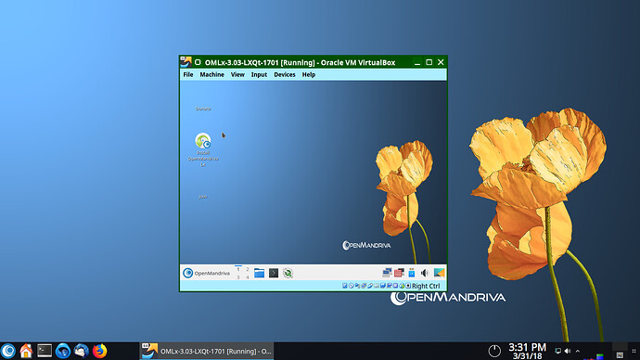Open the host clock showing 3:31 PM
Screen dimensions: 640x360
pos(527,351)
